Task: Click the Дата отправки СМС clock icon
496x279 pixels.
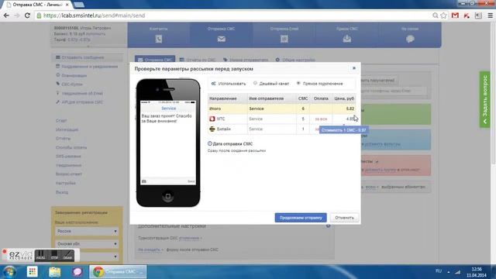Action: coord(210,143)
